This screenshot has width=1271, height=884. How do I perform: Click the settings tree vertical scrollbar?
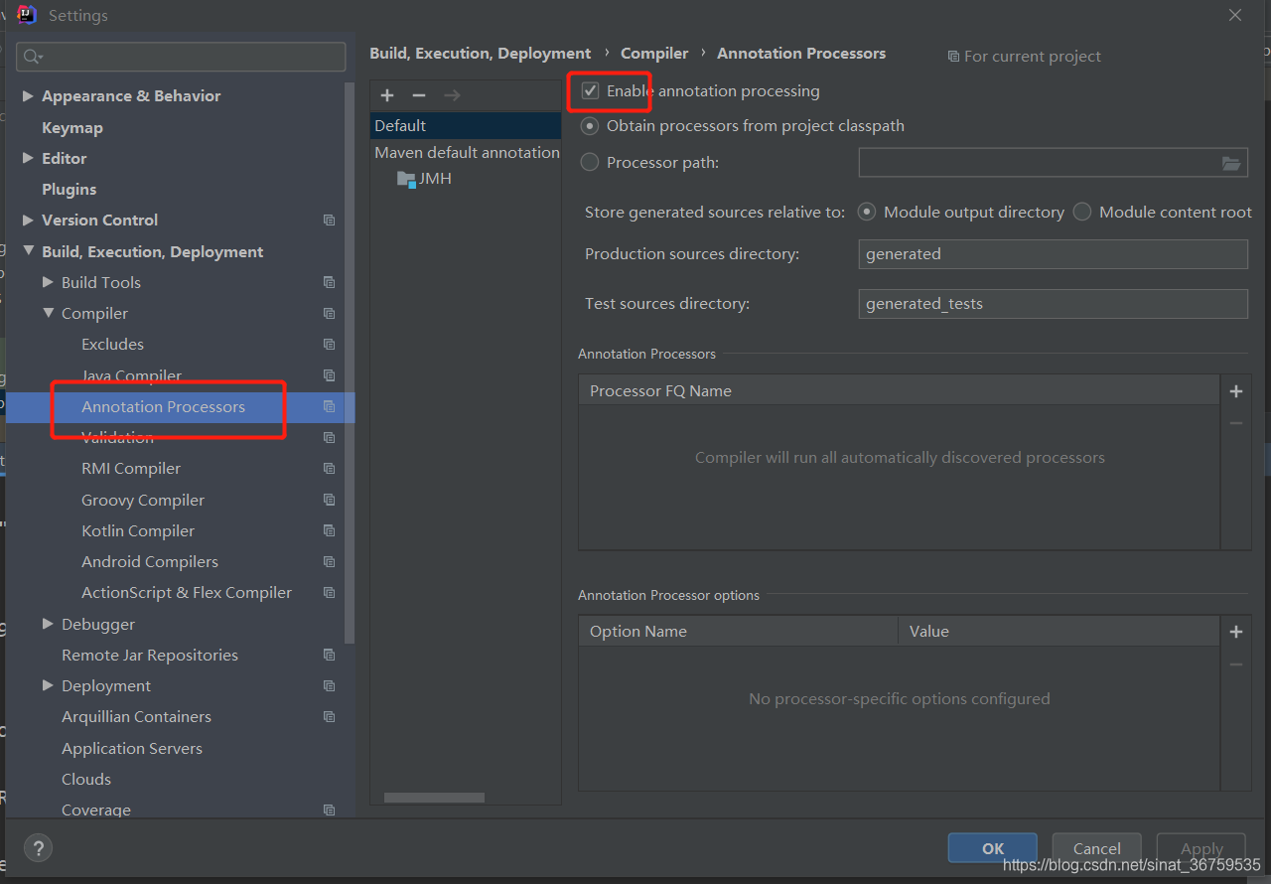pyautogui.click(x=349, y=363)
